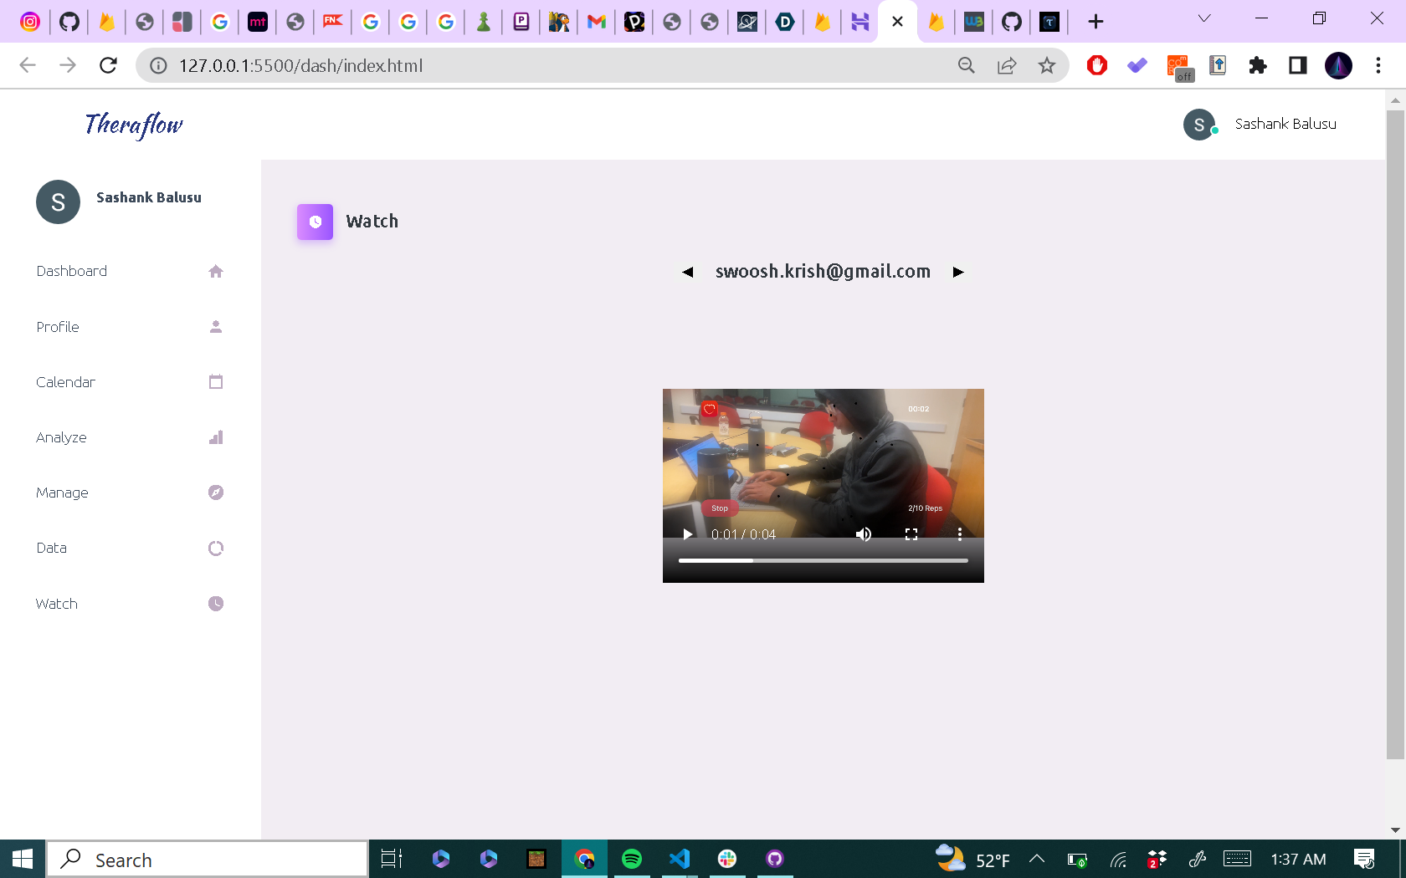Click the zoom magnifier icon in address bar

(967, 65)
